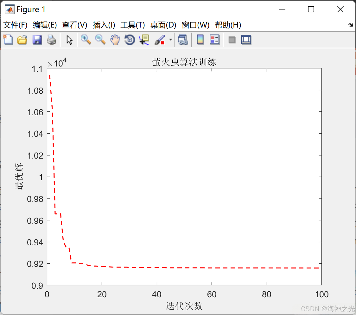356x315 pixels.
Task: Click the MATLAB icon in title bar
Action: pyautogui.click(x=10, y=9)
